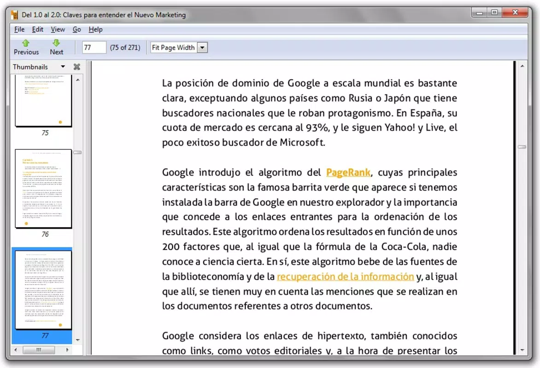This screenshot has width=540, height=368.
Task: Open the Go menu
Action: (x=76, y=29)
